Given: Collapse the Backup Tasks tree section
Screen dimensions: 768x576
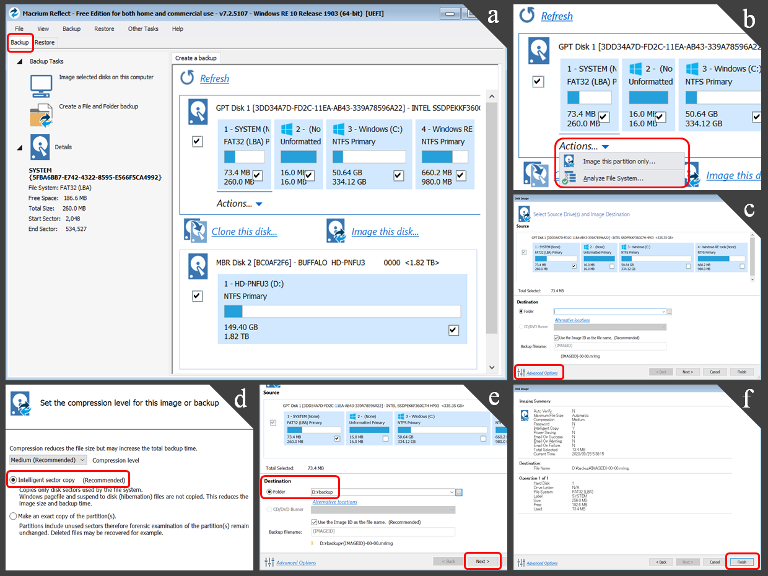Looking at the screenshot, I should point(20,61).
